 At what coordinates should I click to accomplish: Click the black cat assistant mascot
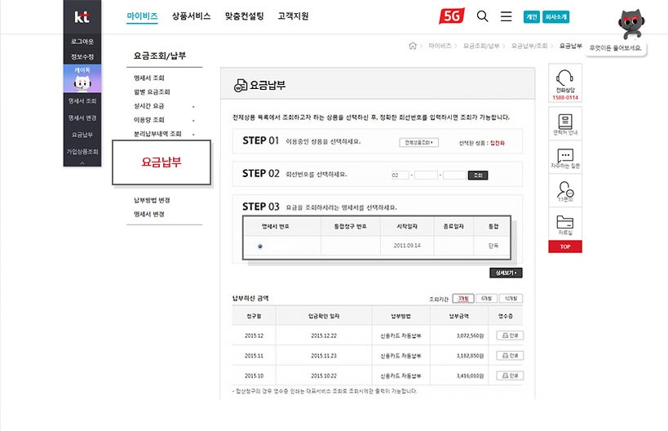pyautogui.click(x=631, y=24)
